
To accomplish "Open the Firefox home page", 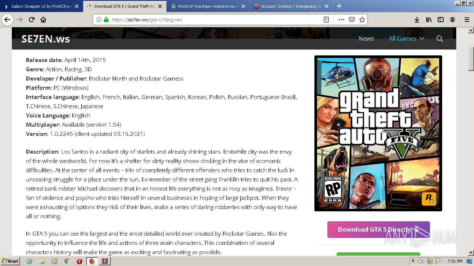I will tap(43, 20).
